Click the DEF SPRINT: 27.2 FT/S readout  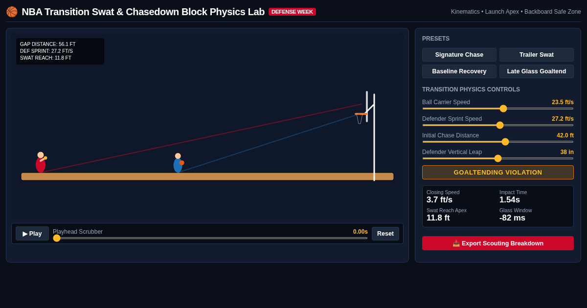[x=46, y=51]
